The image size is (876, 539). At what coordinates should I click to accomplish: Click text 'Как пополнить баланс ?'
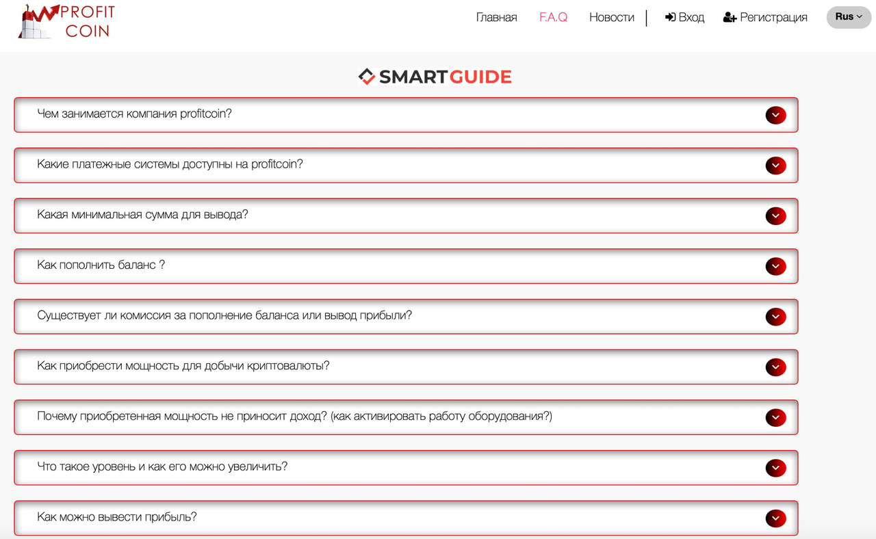(101, 265)
